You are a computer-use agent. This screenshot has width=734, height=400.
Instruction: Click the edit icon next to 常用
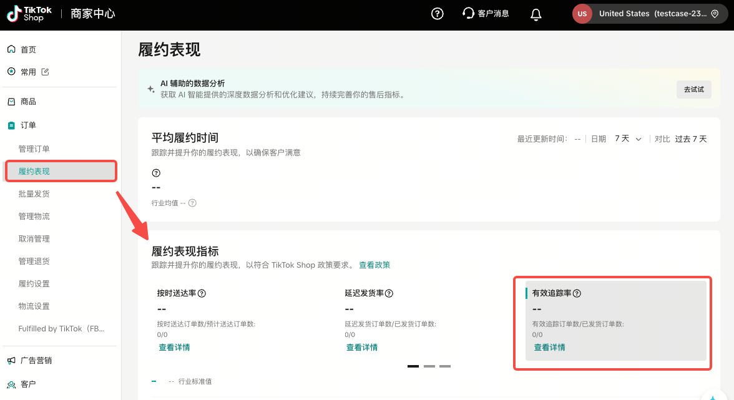pyautogui.click(x=45, y=72)
